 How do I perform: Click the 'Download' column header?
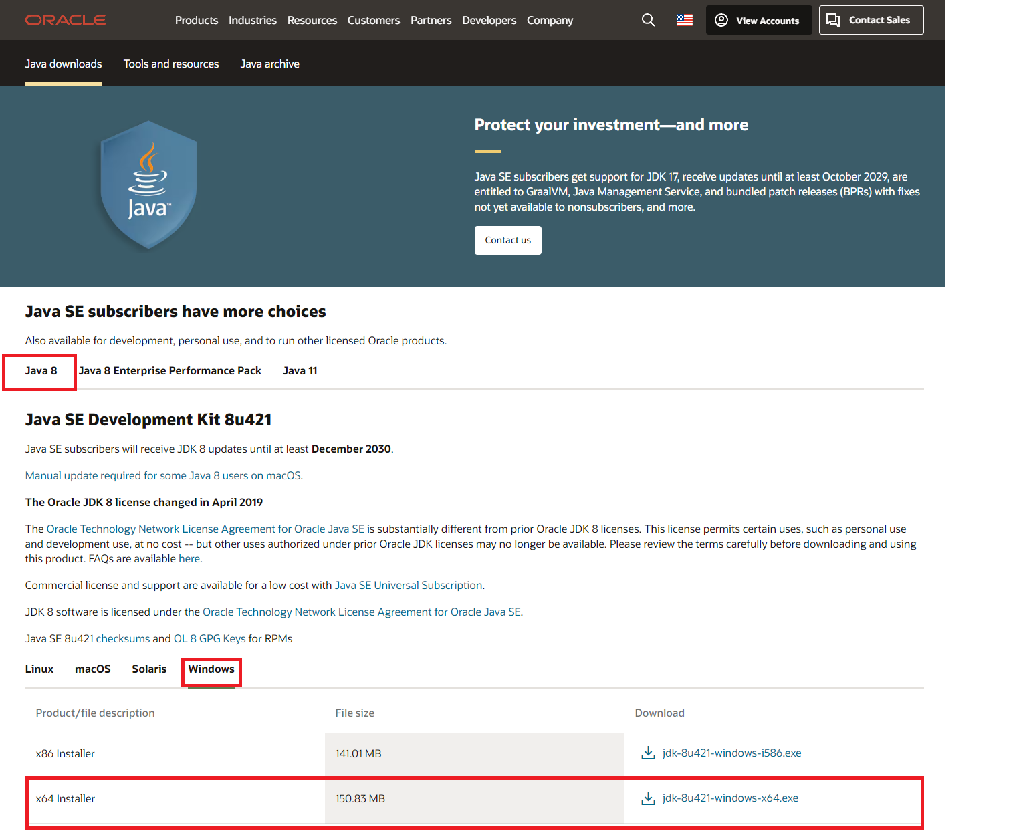[x=660, y=713]
